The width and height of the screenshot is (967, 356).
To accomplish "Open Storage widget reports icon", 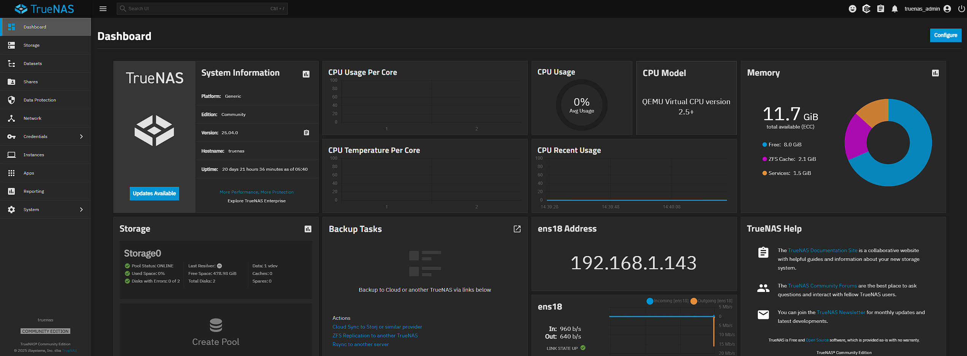I will click(308, 229).
